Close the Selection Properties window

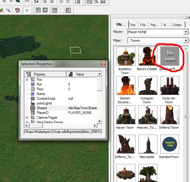(103, 64)
